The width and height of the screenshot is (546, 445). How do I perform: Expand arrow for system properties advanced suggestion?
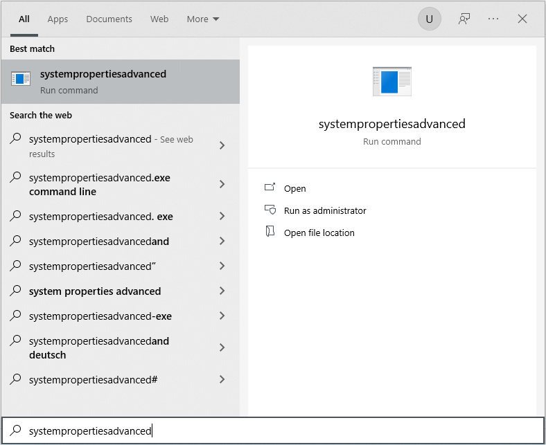tap(222, 291)
